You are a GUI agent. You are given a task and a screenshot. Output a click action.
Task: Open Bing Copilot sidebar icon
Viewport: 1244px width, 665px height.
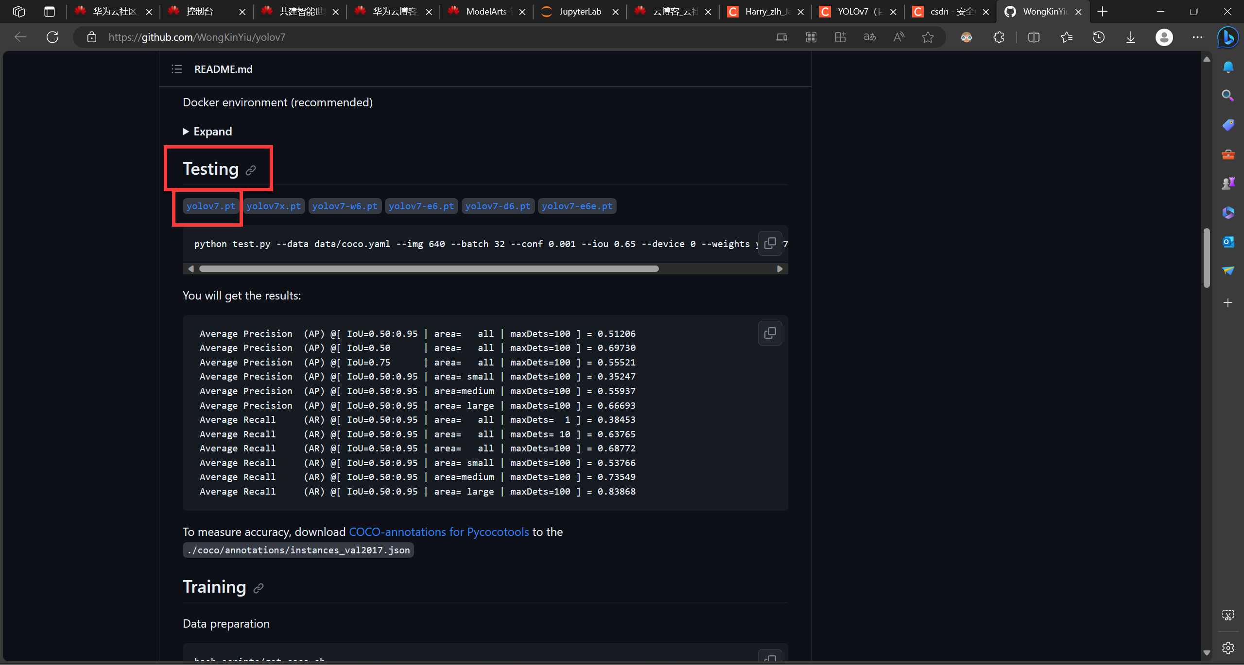[x=1227, y=37]
